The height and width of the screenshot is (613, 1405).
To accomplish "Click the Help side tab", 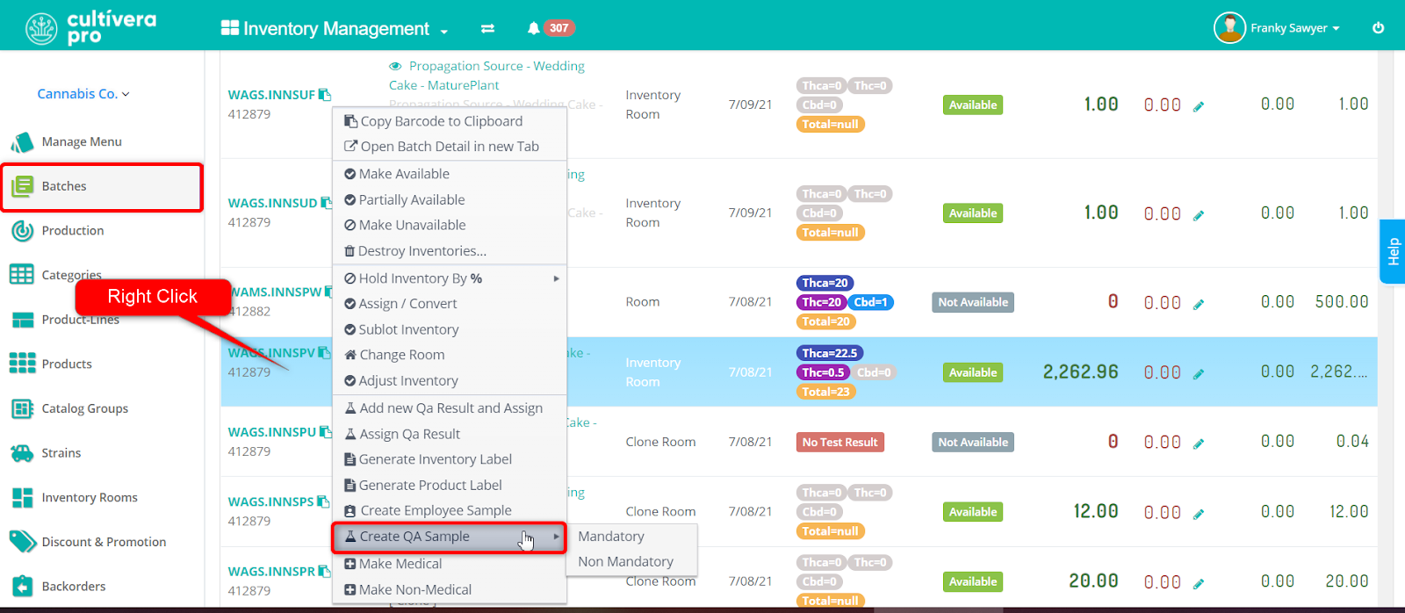I will click(1393, 251).
